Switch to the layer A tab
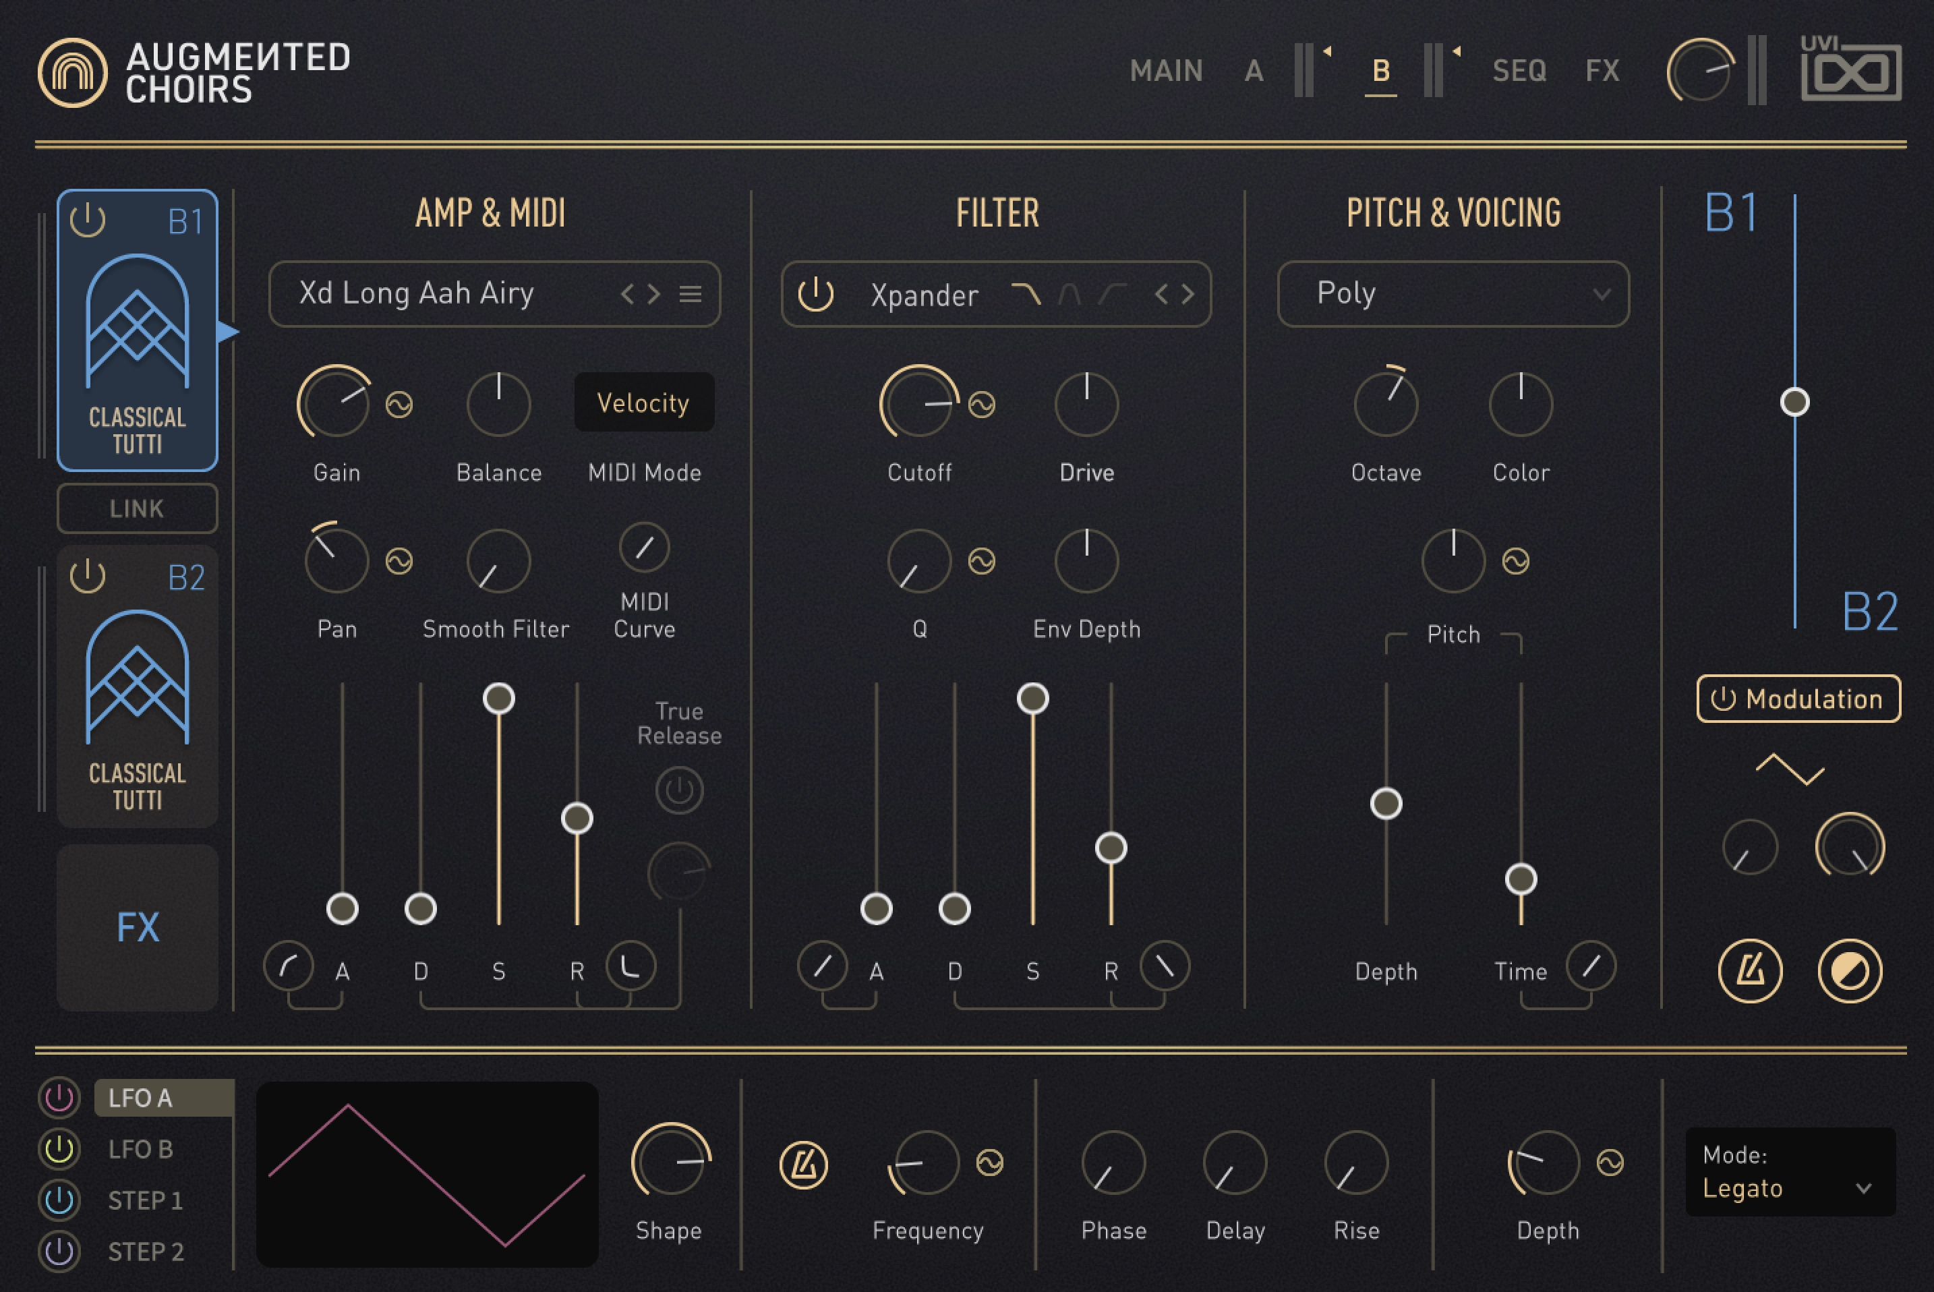Image resolution: width=1934 pixels, height=1292 pixels. tap(1254, 71)
